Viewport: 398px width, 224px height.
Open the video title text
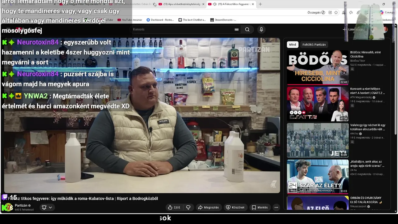83,198
